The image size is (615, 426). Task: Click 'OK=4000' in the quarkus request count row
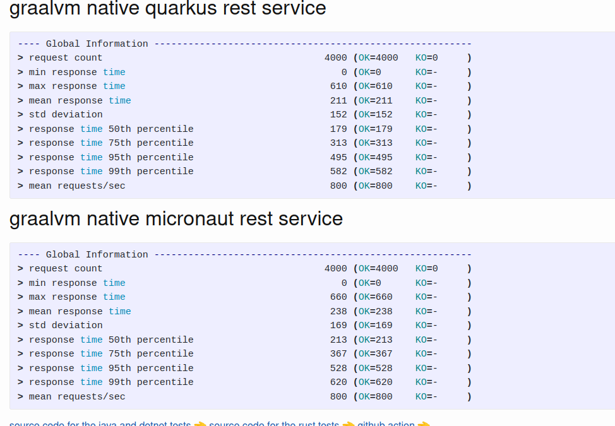378,58
